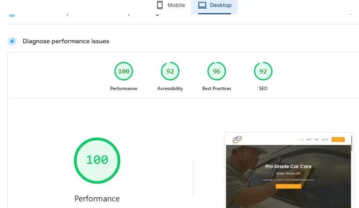
Task: Click the small Performance label under the gauge
Action: (124, 89)
